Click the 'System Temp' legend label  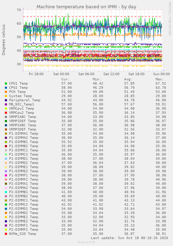tap(21, 96)
